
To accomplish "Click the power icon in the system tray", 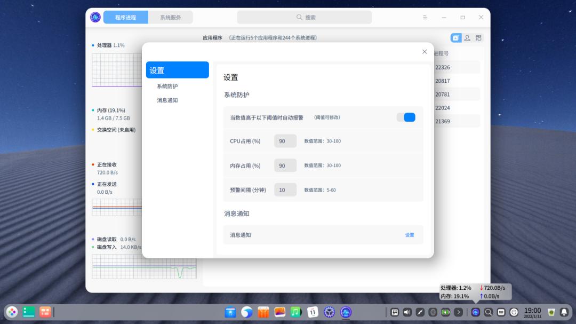I will coord(514,311).
